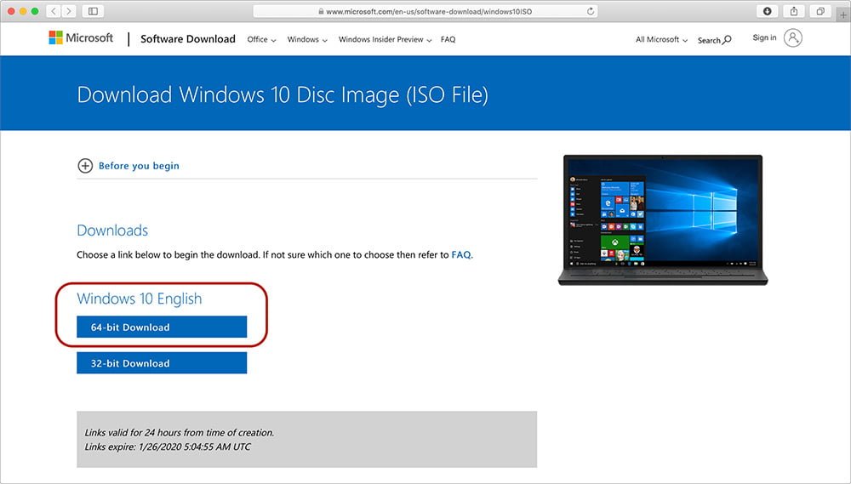This screenshot has height=484, width=851.
Task: Open the Windows Insider Preview dropdown
Action: [x=385, y=40]
